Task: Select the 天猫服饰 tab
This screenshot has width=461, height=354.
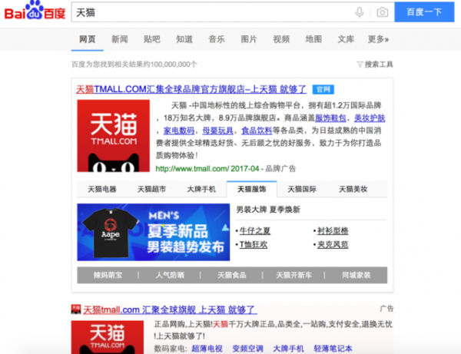Action: (x=252, y=189)
